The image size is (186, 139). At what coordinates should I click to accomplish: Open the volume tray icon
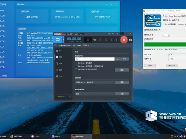click(175, 137)
